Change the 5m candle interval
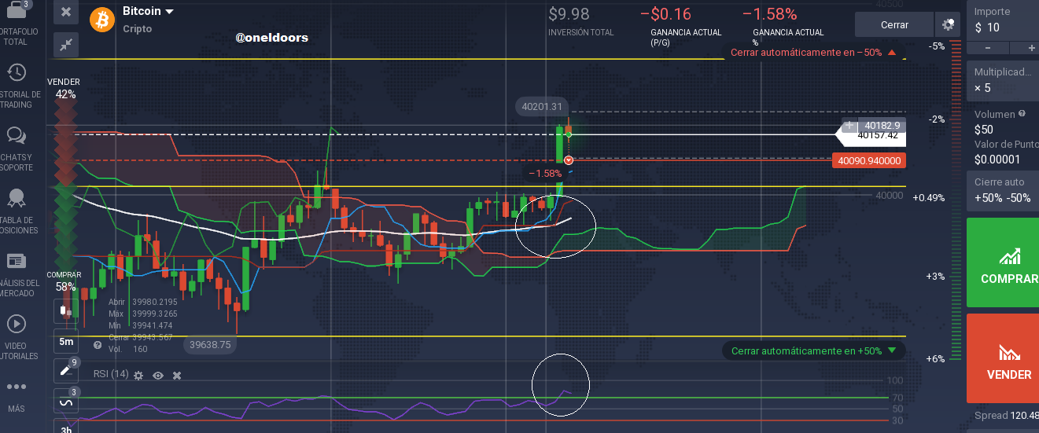Image resolution: width=1039 pixels, height=433 pixels. [66, 342]
